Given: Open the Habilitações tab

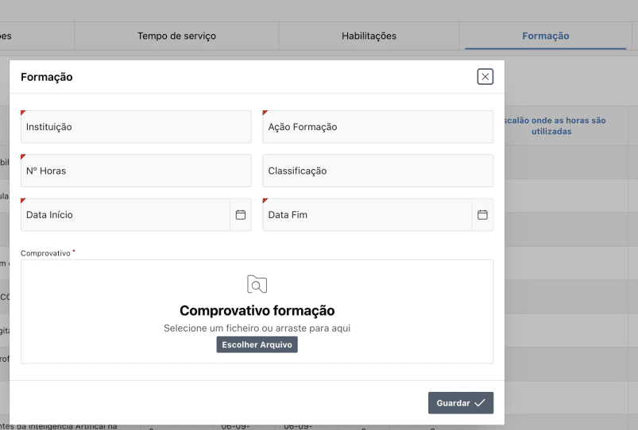Looking at the screenshot, I should (x=369, y=36).
